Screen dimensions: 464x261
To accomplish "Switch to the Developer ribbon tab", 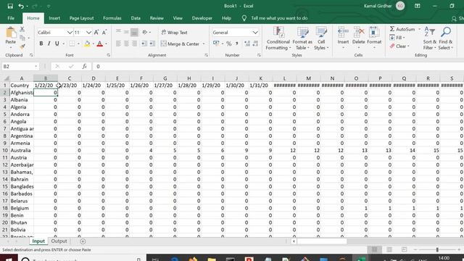I will (202, 18).
